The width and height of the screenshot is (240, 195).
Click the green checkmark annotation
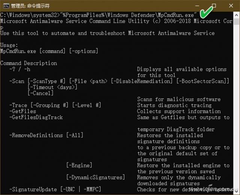(x=205, y=13)
